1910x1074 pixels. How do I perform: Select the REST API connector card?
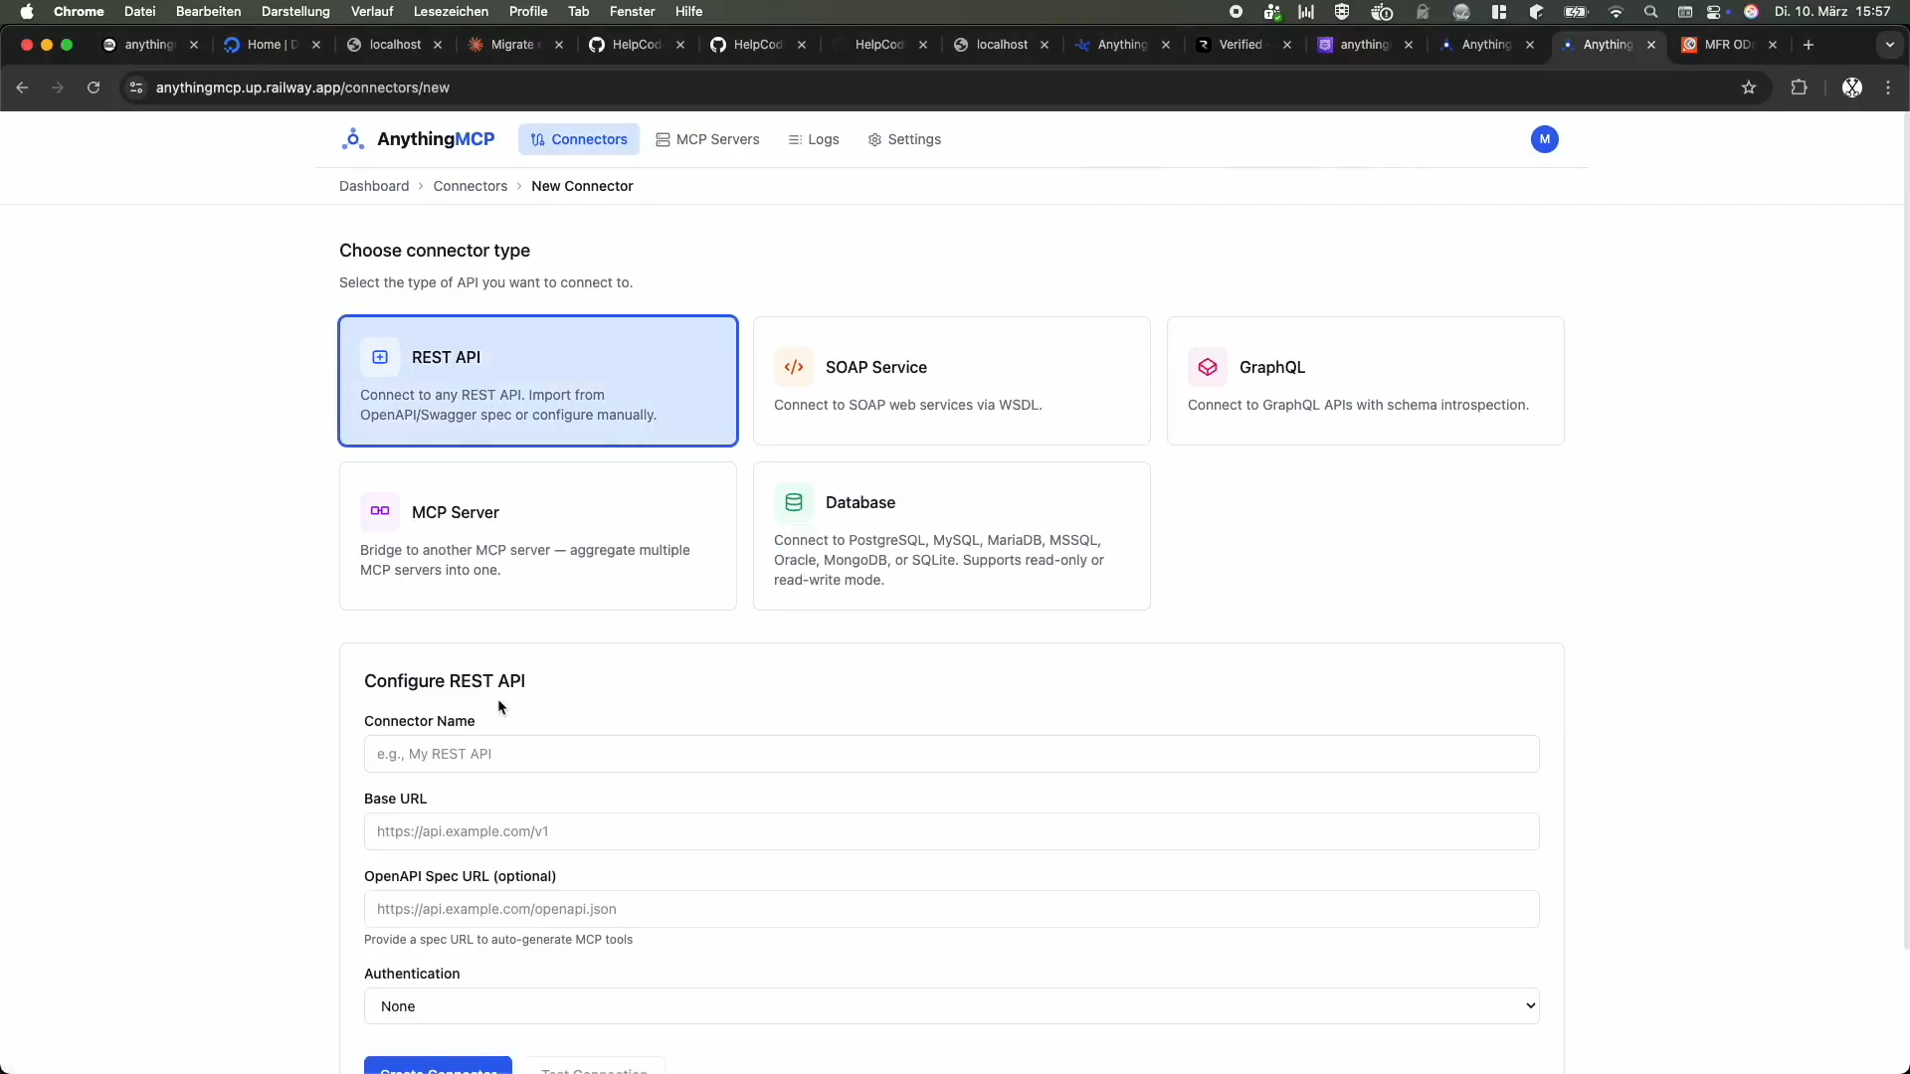tap(538, 381)
